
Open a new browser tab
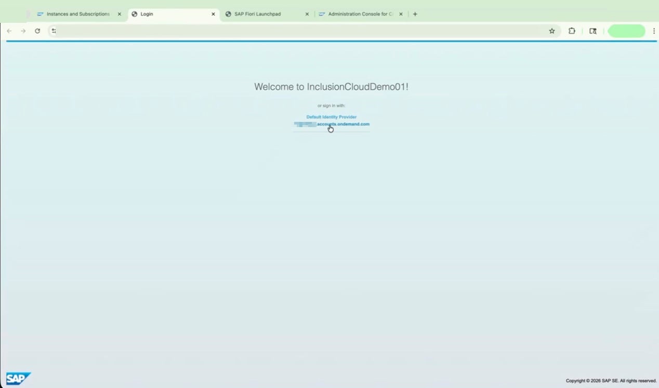(415, 14)
